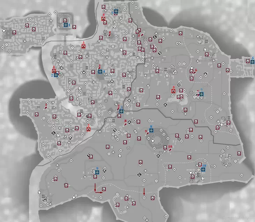Select red feather marker number 4
The width and height of the screenshot is (255, 222).
point(109,35)
